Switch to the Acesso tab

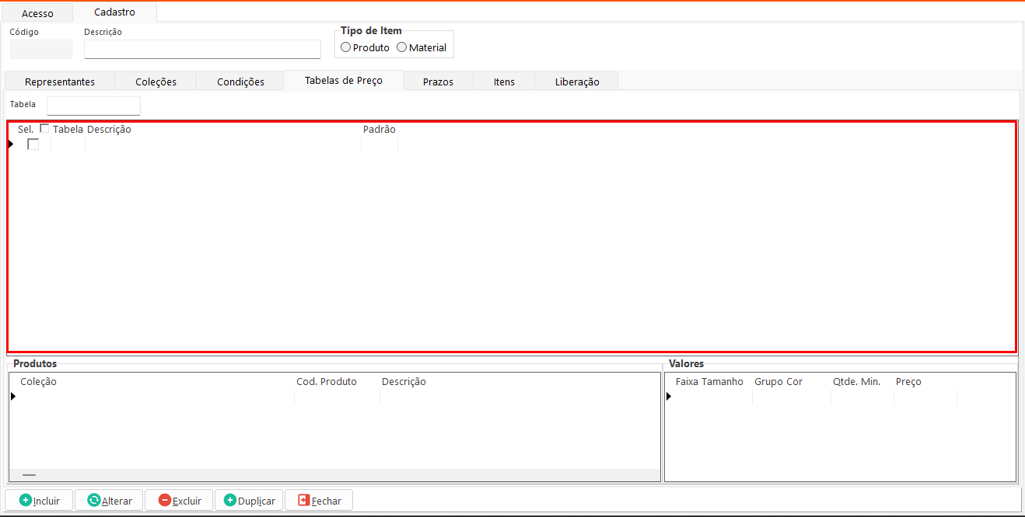(37, 13)
